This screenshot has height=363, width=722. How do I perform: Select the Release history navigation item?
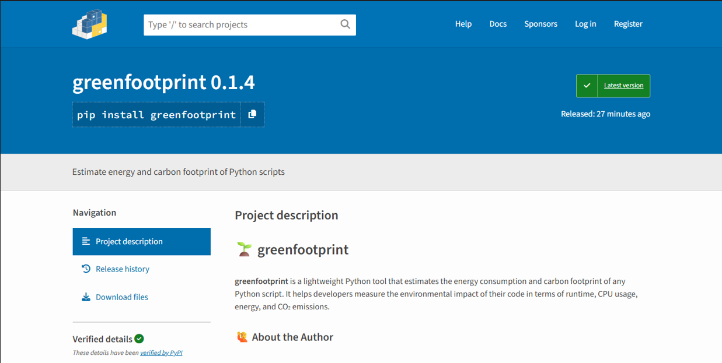tap(123, 269)
